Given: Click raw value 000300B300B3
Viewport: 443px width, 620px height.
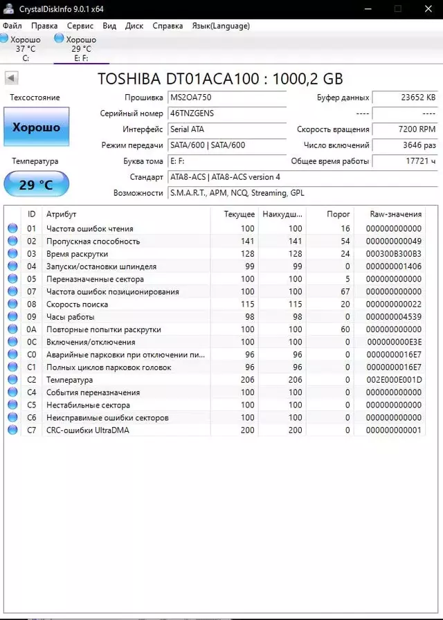Looking at the screenshot, I should [394, 254].
